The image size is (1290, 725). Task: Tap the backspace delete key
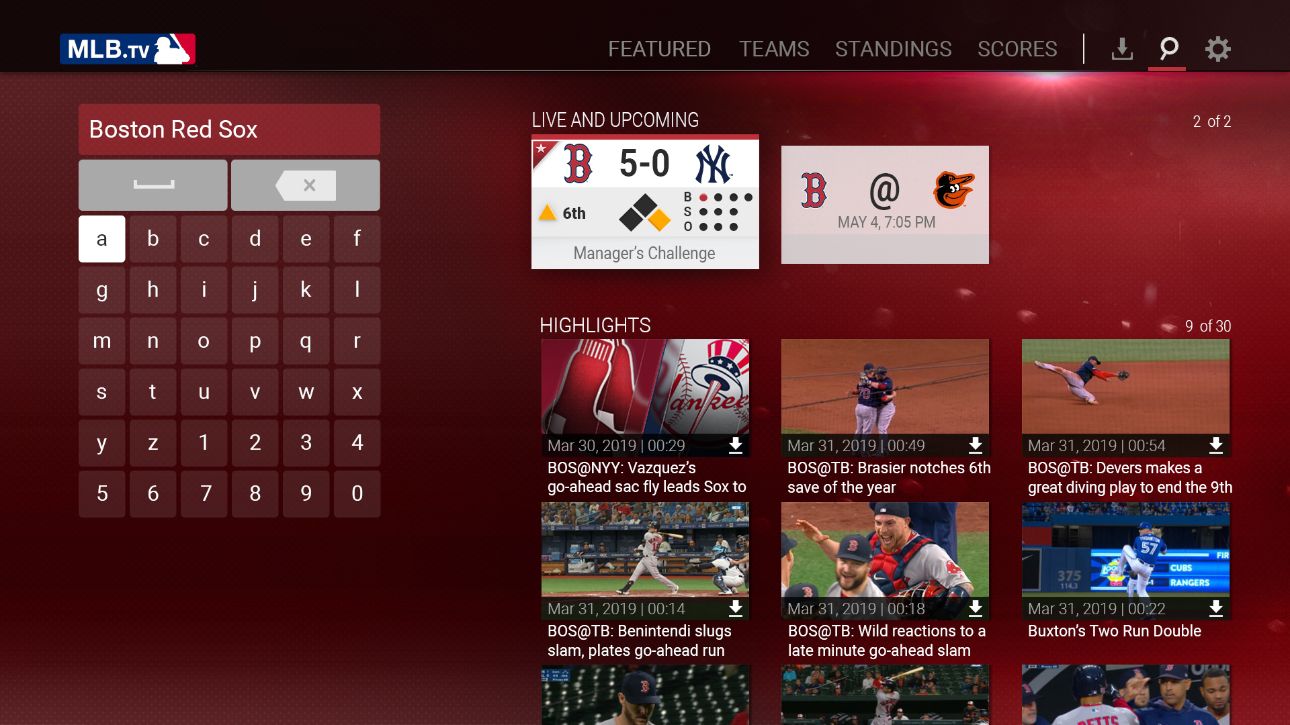306,185
